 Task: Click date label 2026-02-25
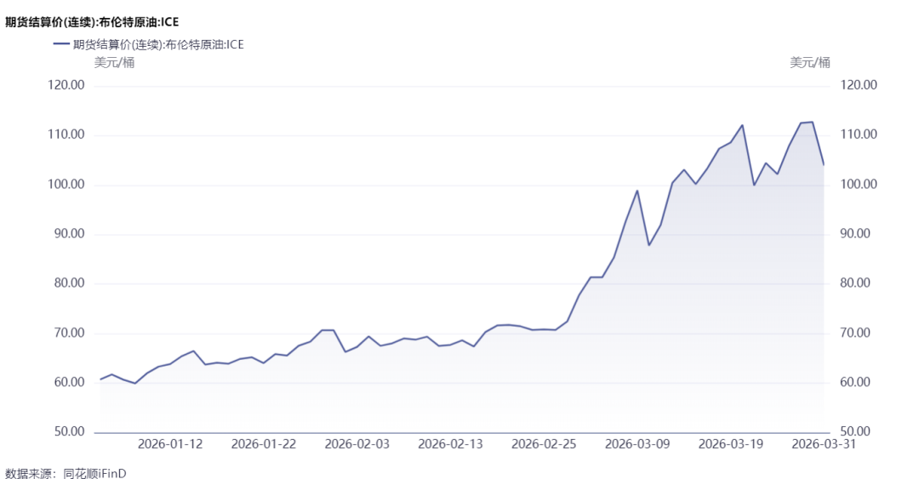[x=544, y=444]
